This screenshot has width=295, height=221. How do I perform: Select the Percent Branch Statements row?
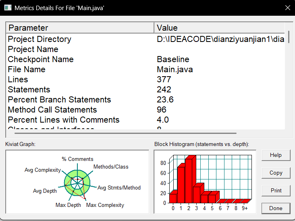click(145, 100)
